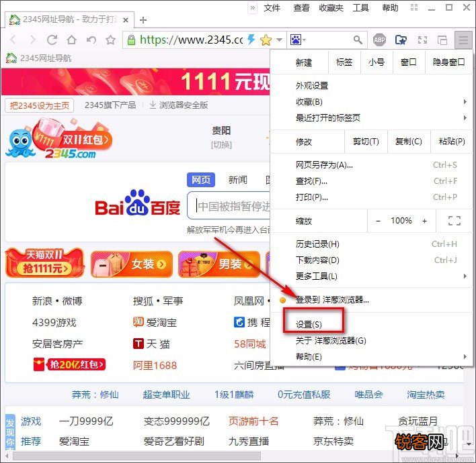Increase zoom with plus button
This screenshot has width=476, height=463.
click(424, 221)
